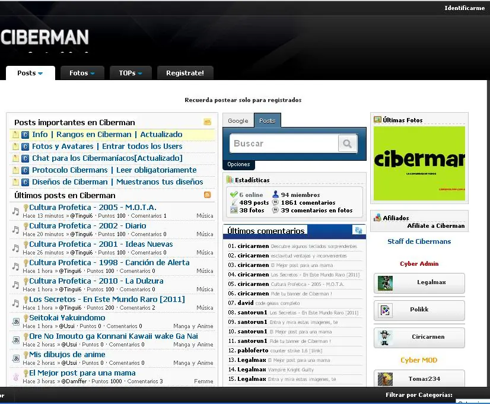The height and width of the screenshot is (404, 490).
Task: Click the anime icon beside Mis dibujos de anime
Action: [x=16, y=358]
